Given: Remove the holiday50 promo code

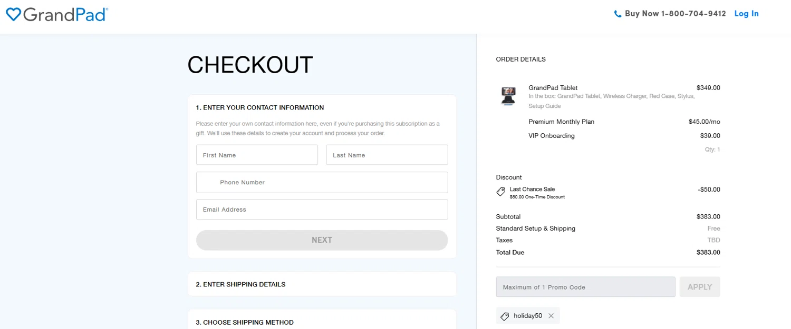Looking at the screenshot, I should 551,316.
